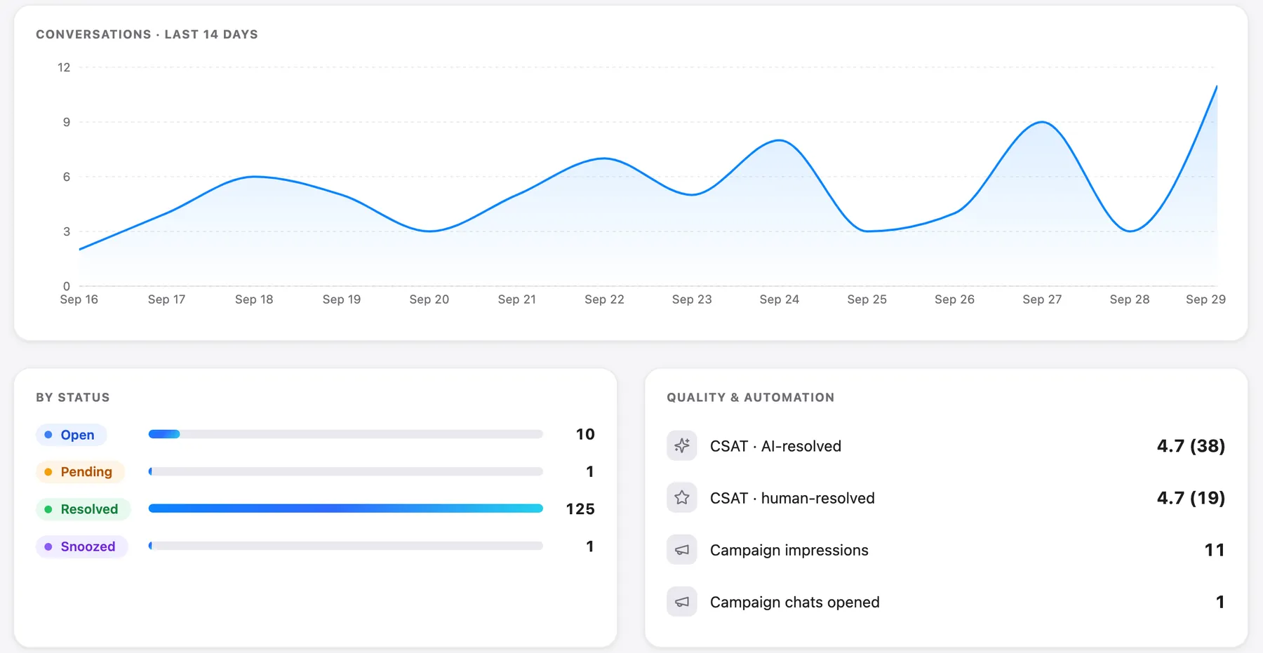Click the Campaign impressions value 11
Image resolution: width=1263 pixels, height=653 pixels.
[x=1215, y=550]
